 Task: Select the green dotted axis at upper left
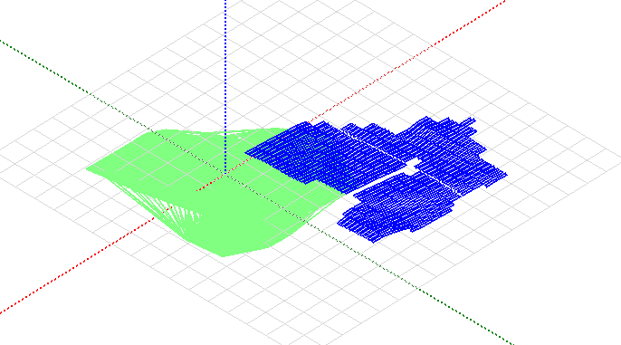(75, 84)
